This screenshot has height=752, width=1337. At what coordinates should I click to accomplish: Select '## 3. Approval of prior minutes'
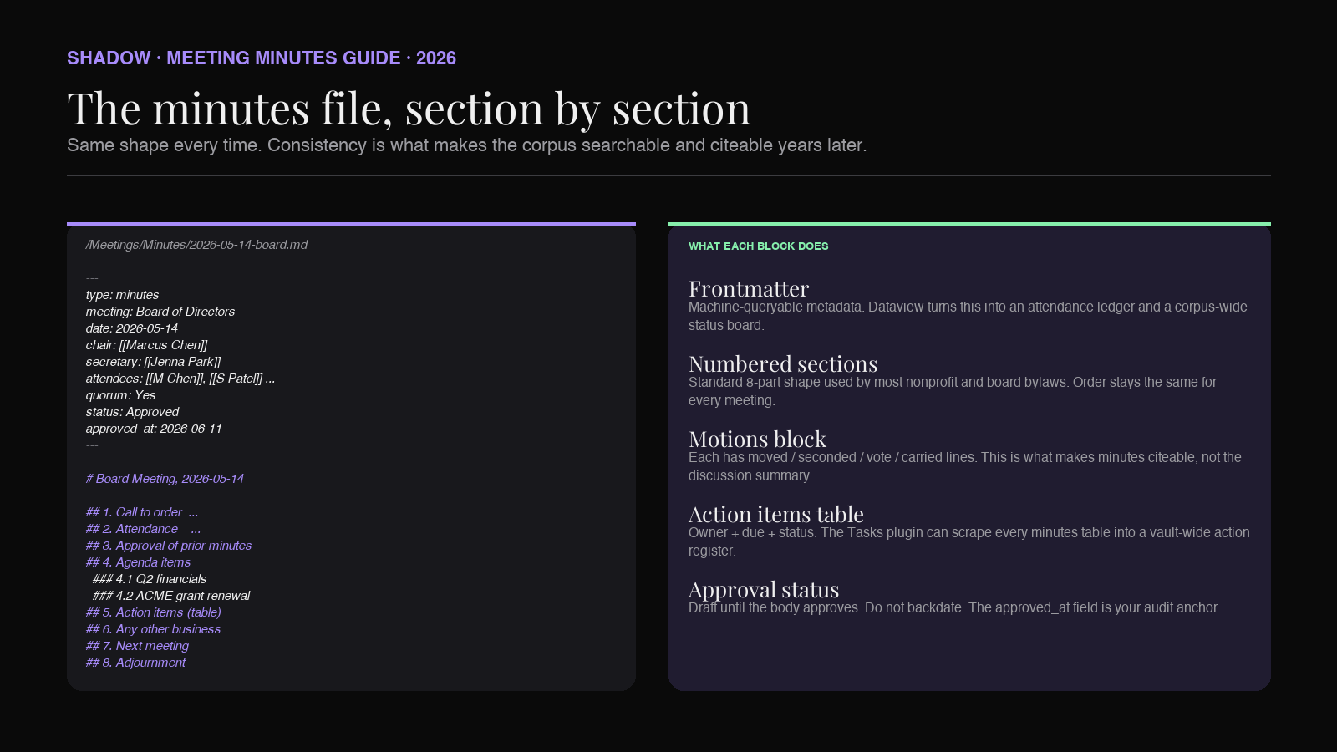point(169,546)
